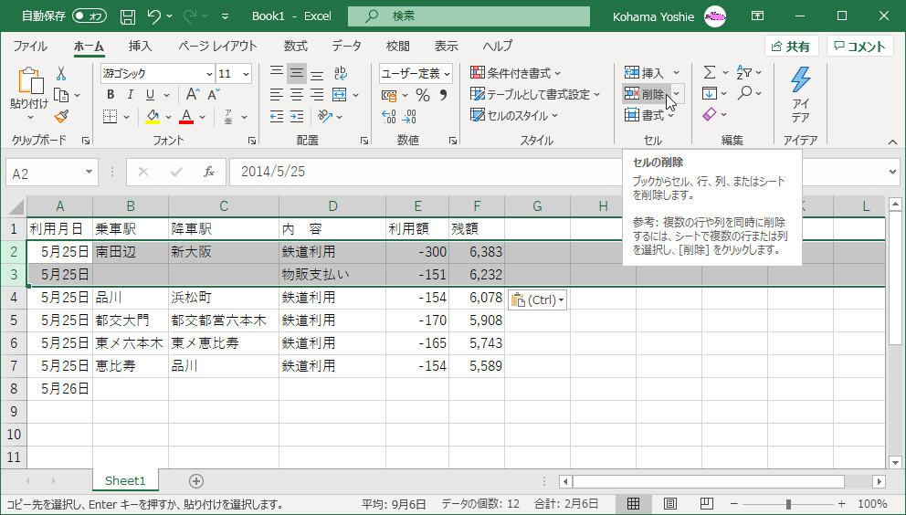This screenshot has width=906, height=515.
Task: Apply comma style format
Action: point(443,95)
